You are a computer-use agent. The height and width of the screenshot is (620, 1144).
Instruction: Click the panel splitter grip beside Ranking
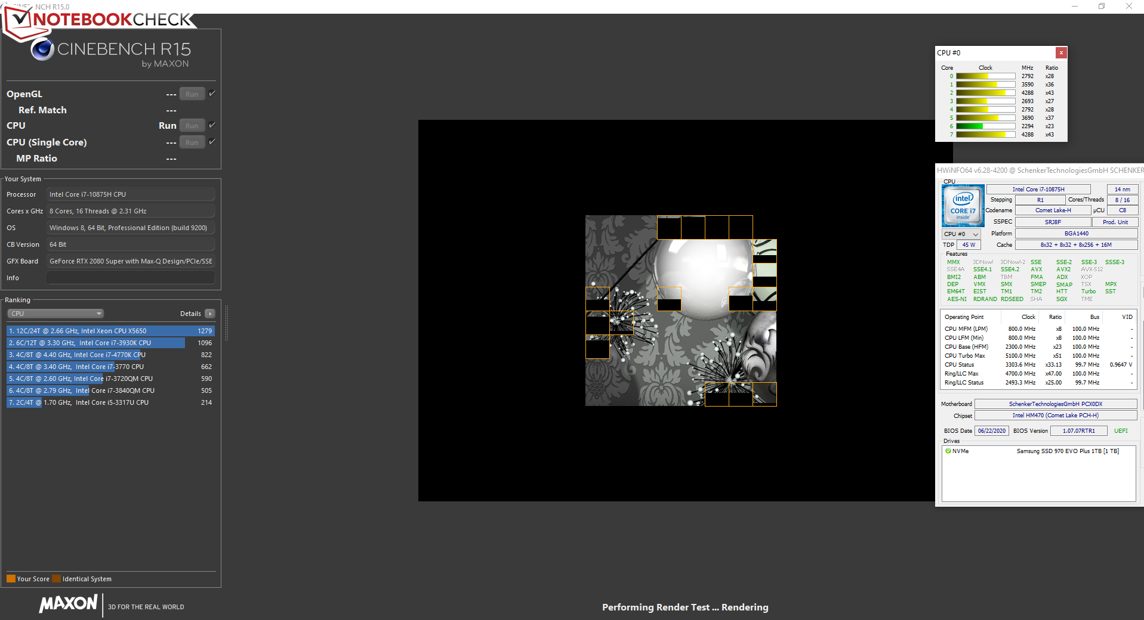[226, 323]
